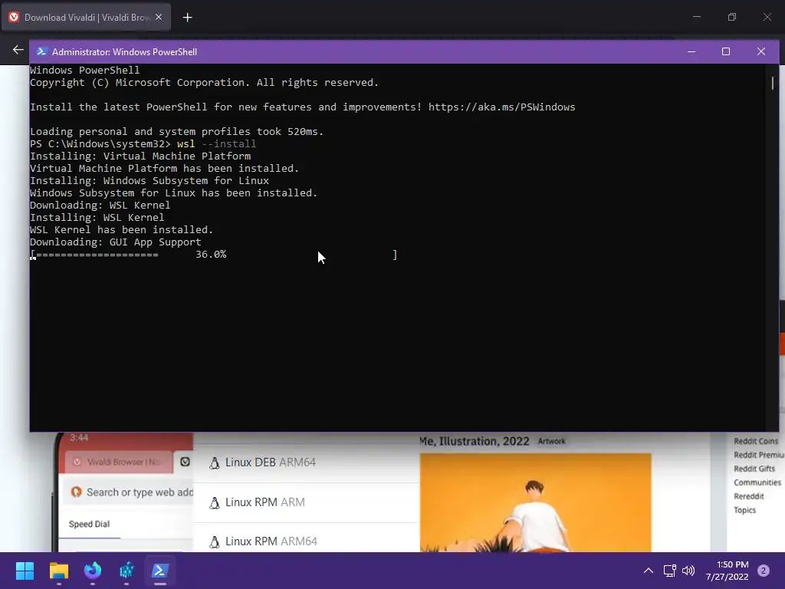Click the shield icon in phone mockup

(186, 462)
